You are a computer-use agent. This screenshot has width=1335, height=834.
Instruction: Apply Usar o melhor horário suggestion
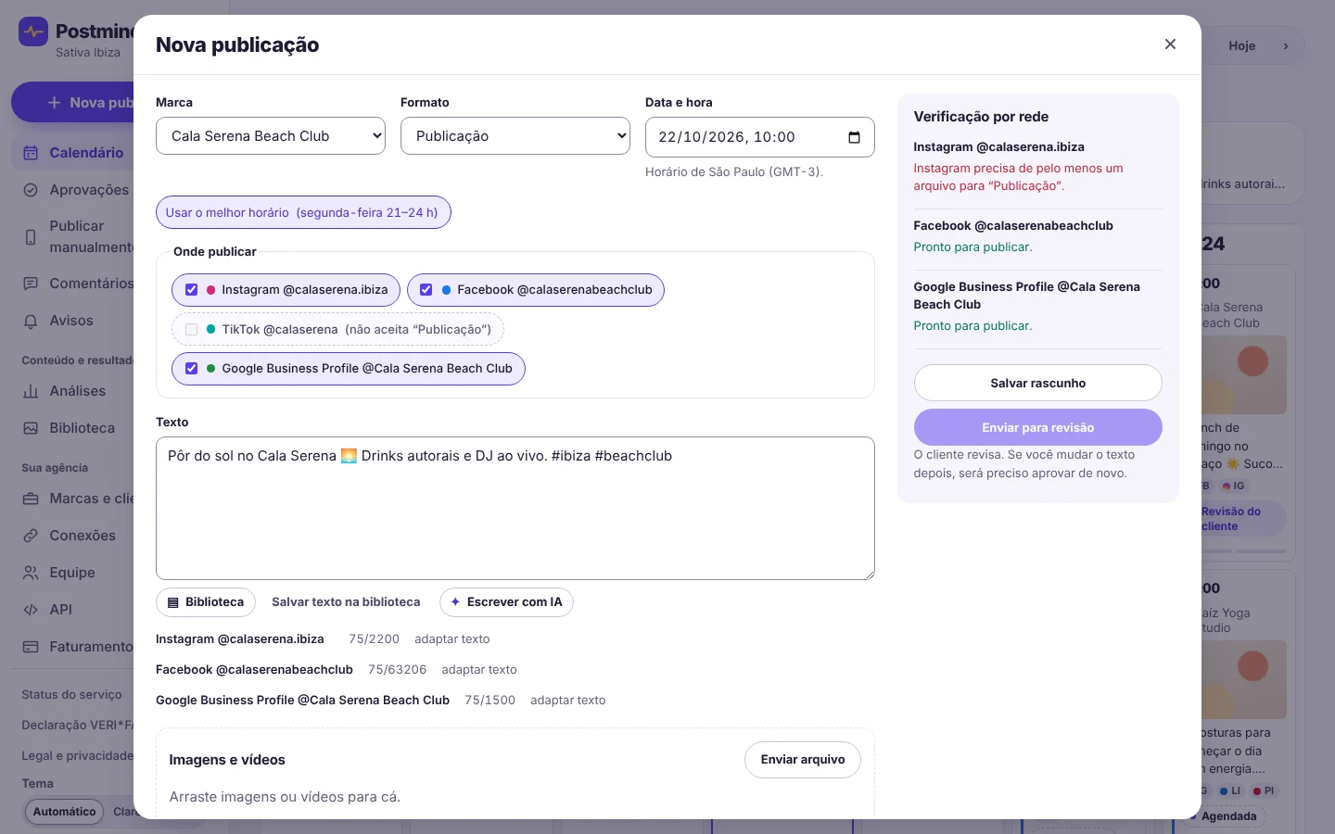tap(303, 212)
